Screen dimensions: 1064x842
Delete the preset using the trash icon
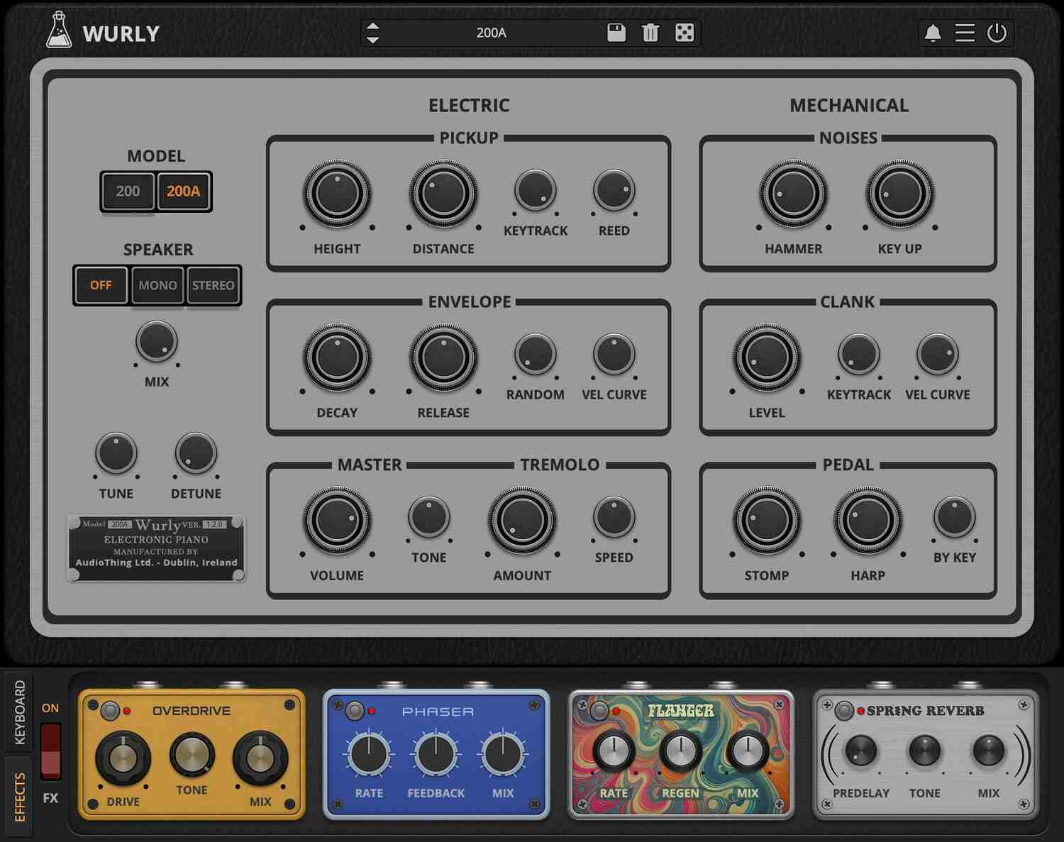coord(650,33)
